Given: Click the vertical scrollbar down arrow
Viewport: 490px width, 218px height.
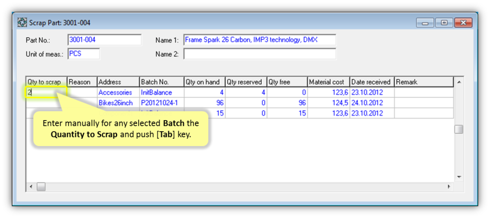Looking at the screenshot, I should click(x=459, y=177).
